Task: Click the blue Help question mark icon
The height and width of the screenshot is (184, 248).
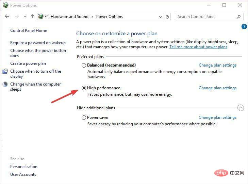Action: click(x=244, y=26)
